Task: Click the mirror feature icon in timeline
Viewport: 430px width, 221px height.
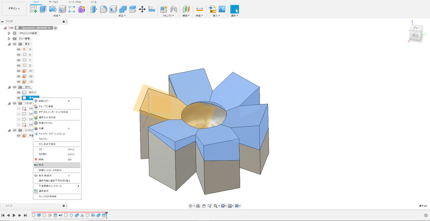Action: pos(82,215)
